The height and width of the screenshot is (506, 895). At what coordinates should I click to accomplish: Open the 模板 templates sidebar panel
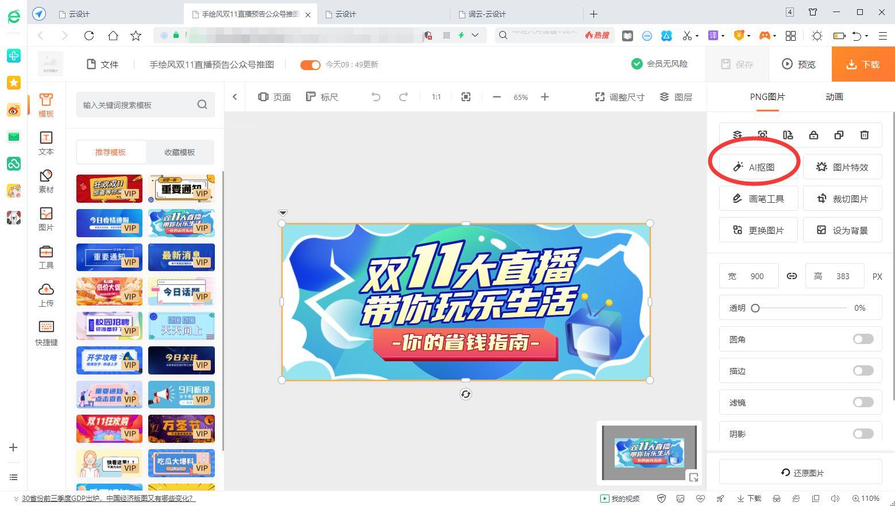point(46,105)
